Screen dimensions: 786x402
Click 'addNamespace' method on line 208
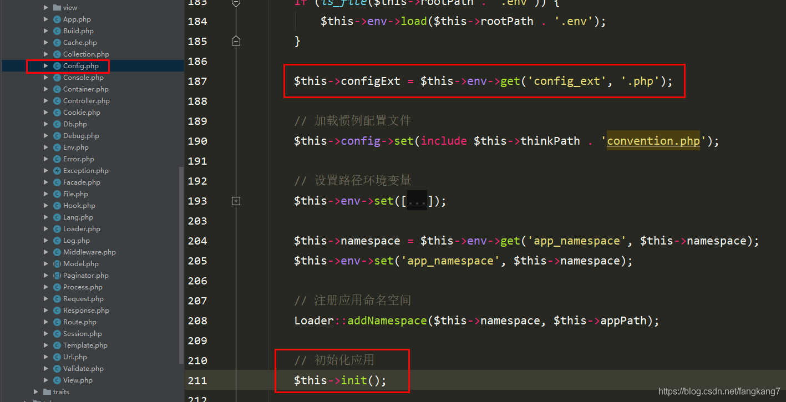click(387, 320)
